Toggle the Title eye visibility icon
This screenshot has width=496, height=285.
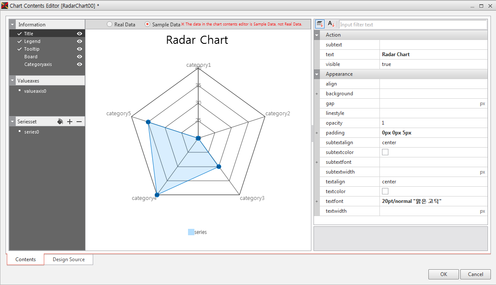point(80,34)
